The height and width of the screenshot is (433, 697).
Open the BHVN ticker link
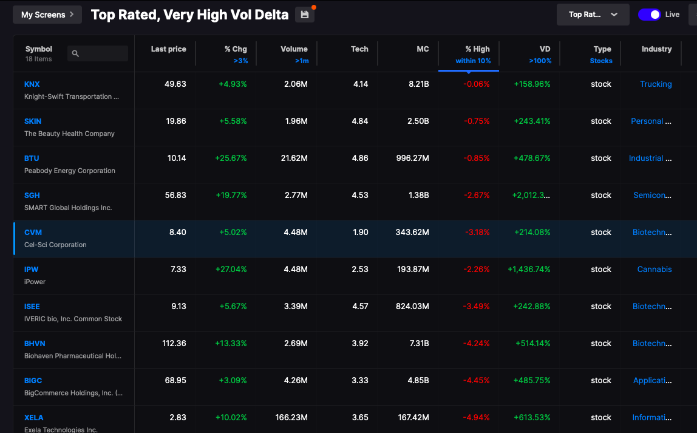coord(35,343)
